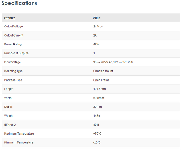Select the Output Current attribute label
This screenshot has height=151, width=183.
click(14, 35)
